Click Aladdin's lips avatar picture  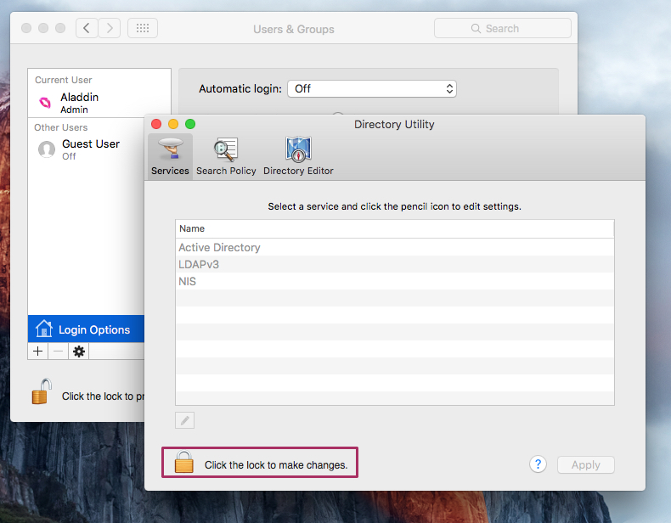point(45,102)
